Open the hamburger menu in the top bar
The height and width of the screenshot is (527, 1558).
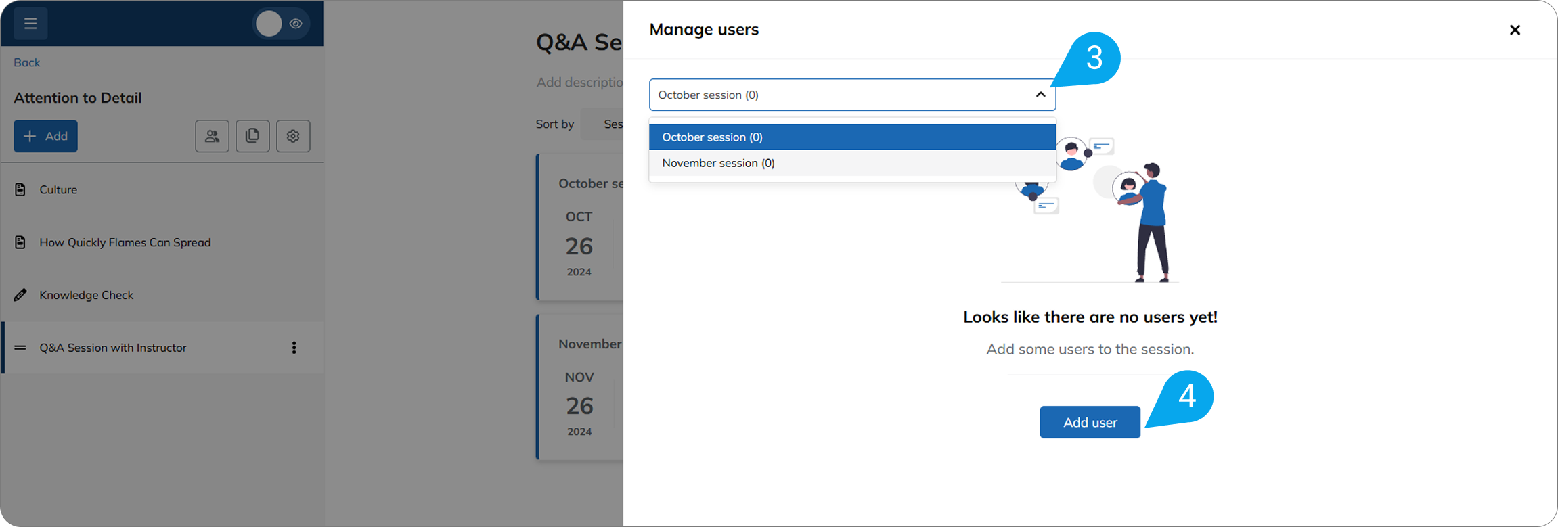(30, 24)
